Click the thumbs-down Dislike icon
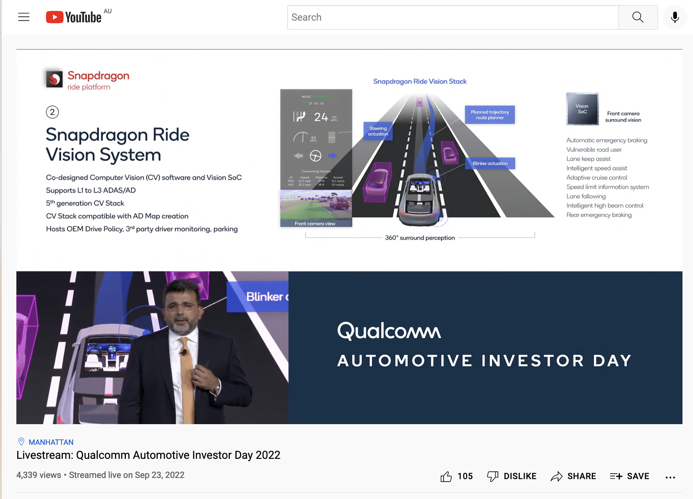 (493, 476)
